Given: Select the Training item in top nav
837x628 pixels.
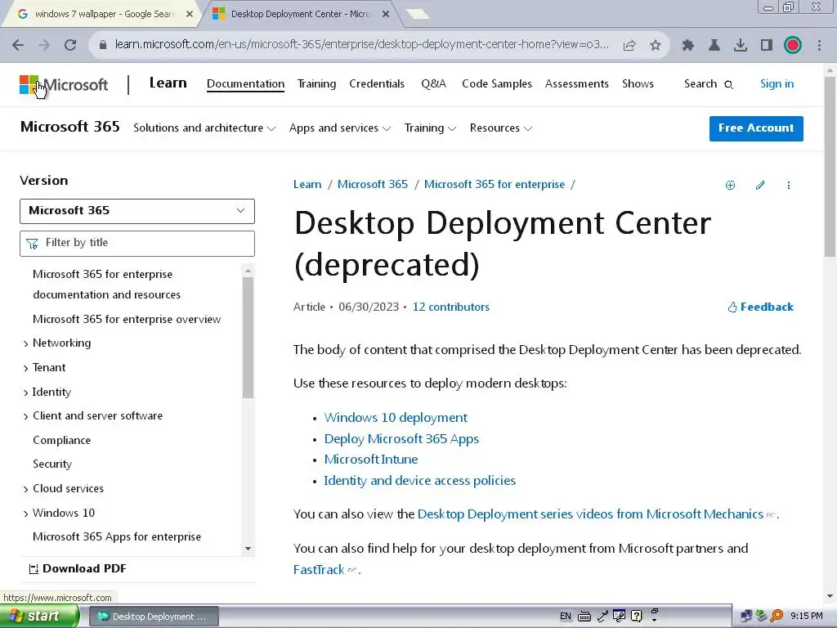Looking at the screenshot, I should point(316,84).
